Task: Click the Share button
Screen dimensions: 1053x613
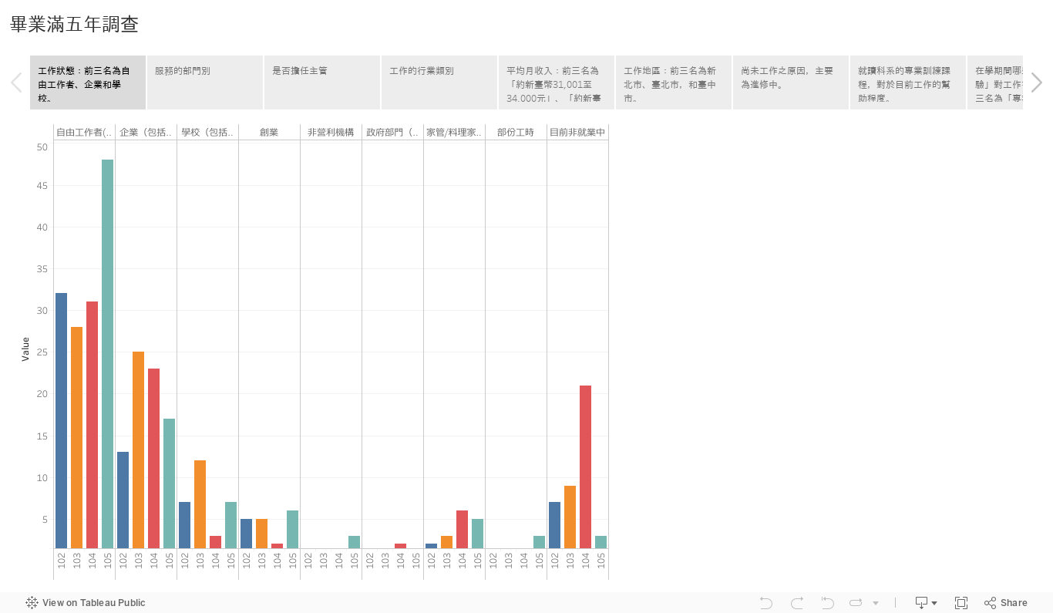Action: 1006,603
